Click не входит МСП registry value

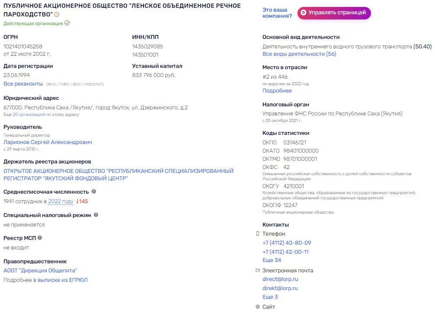click(x=16, y=248)
